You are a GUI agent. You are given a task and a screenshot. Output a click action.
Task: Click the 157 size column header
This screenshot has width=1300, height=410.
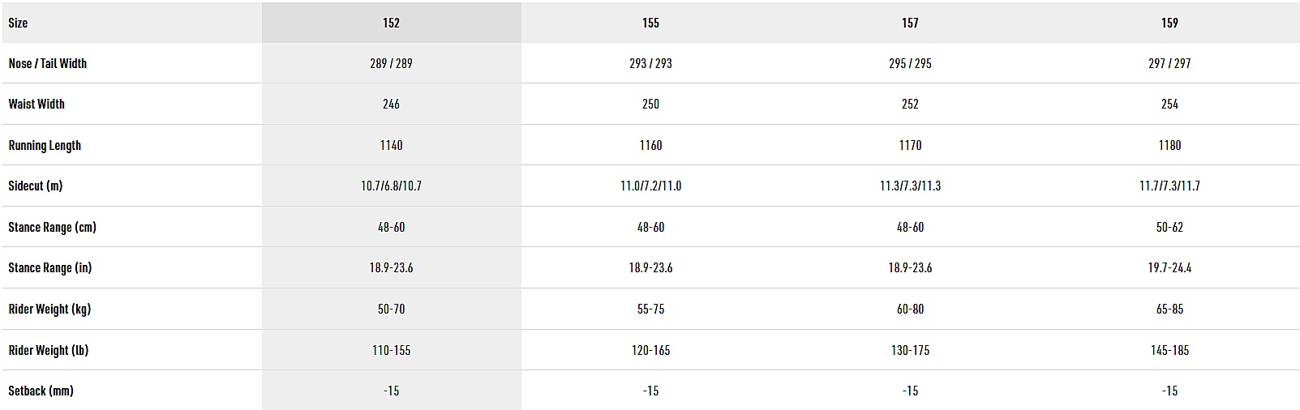pyautogui.click(x=910, y=23)
